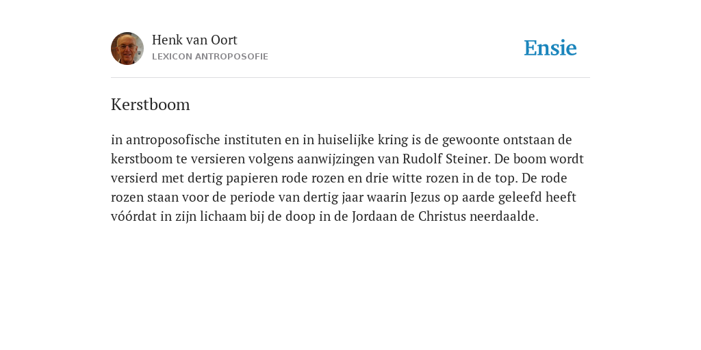Viewport: 701px width, 350px height.
Task: Click the divider line below the author header
Action: 350,78
